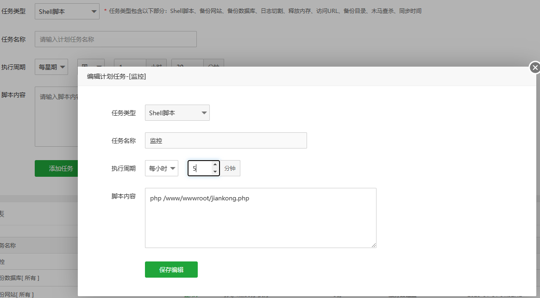Decrease minute value with down arrow
540x298 pixels.
pos(215,172)
